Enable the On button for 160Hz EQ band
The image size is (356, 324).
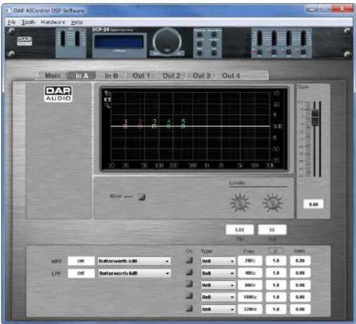189,296
